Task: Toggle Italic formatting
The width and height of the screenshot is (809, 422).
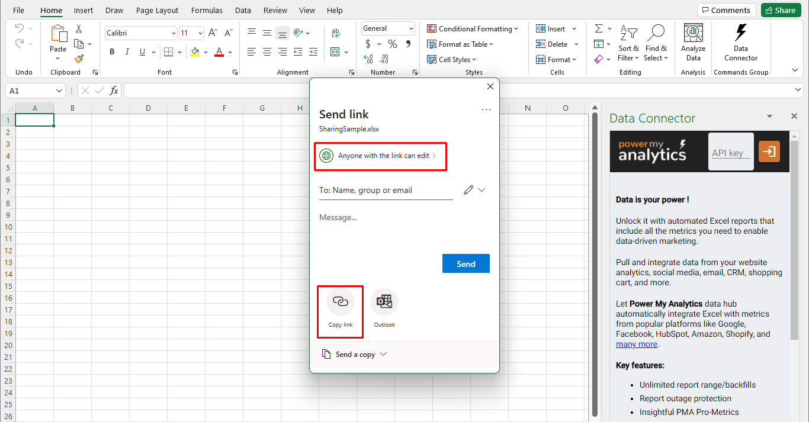Action: [x=127, y=52]
